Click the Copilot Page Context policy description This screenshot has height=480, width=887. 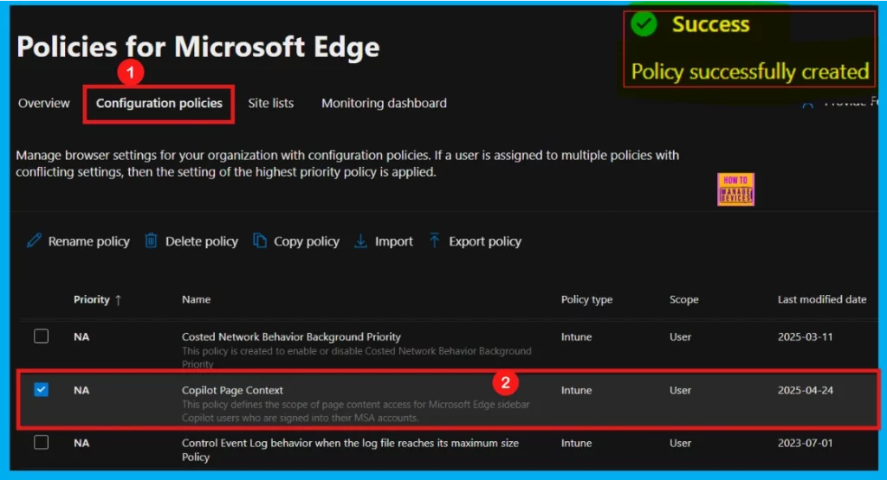pos(356,411)
